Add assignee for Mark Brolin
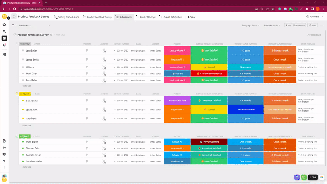This screenshot has height=184, width=327. pos(104,142)
